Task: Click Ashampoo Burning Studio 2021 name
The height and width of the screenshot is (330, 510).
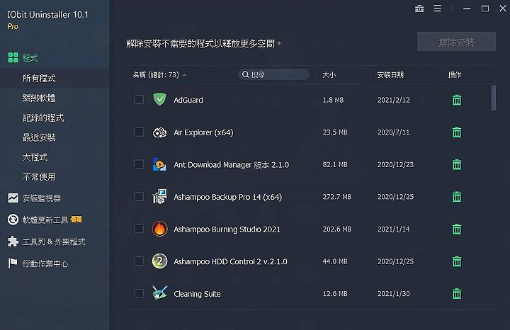Action: pos(227,229)
